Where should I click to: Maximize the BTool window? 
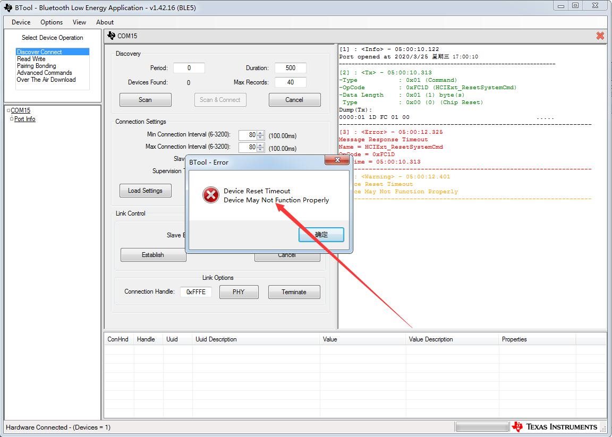click(x=575, y=6)
